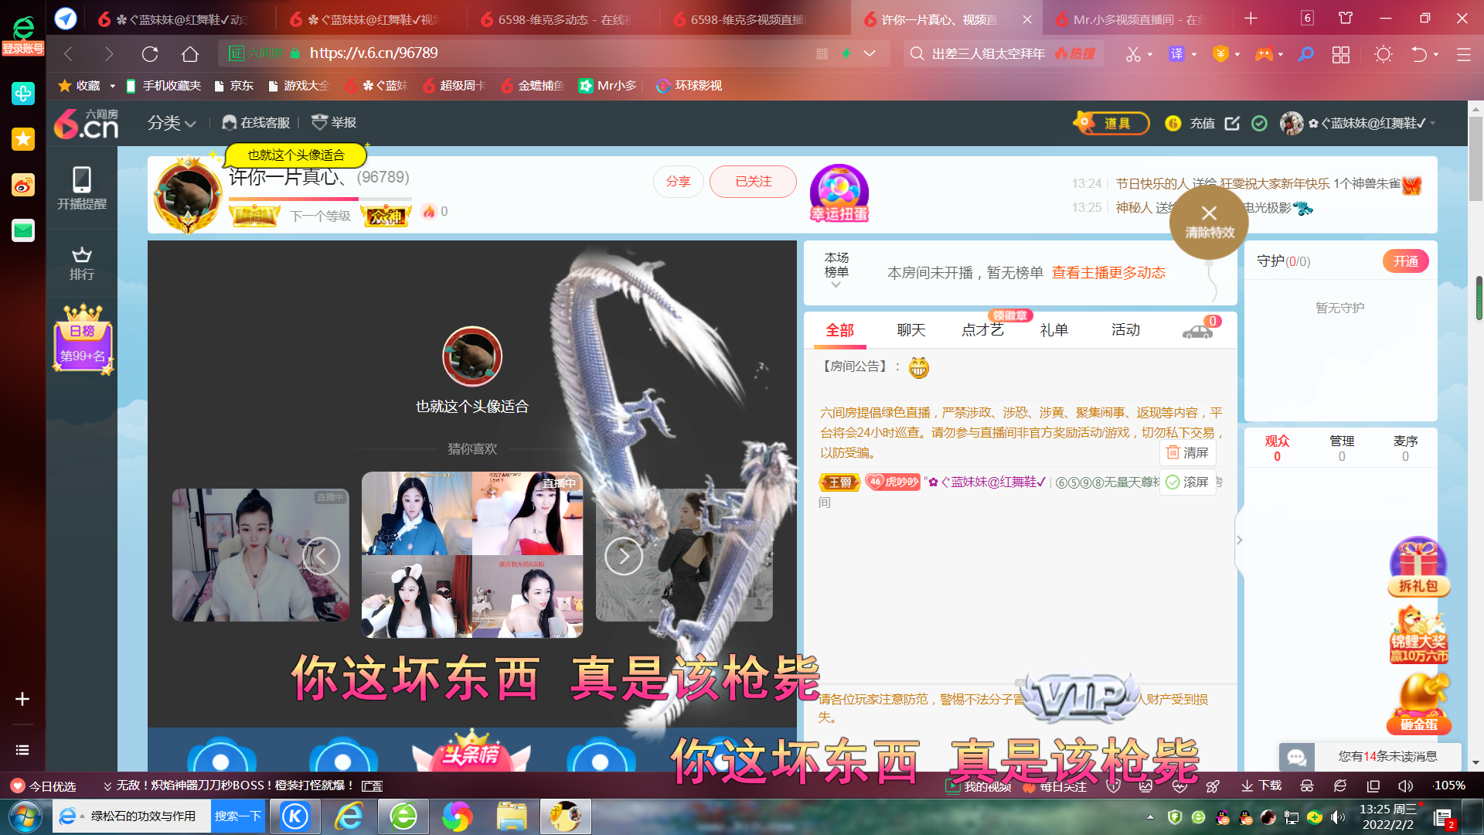Open the scissors tool dropdown arrow
Screen dimensions: 1484x835
tap(1150, 54)
